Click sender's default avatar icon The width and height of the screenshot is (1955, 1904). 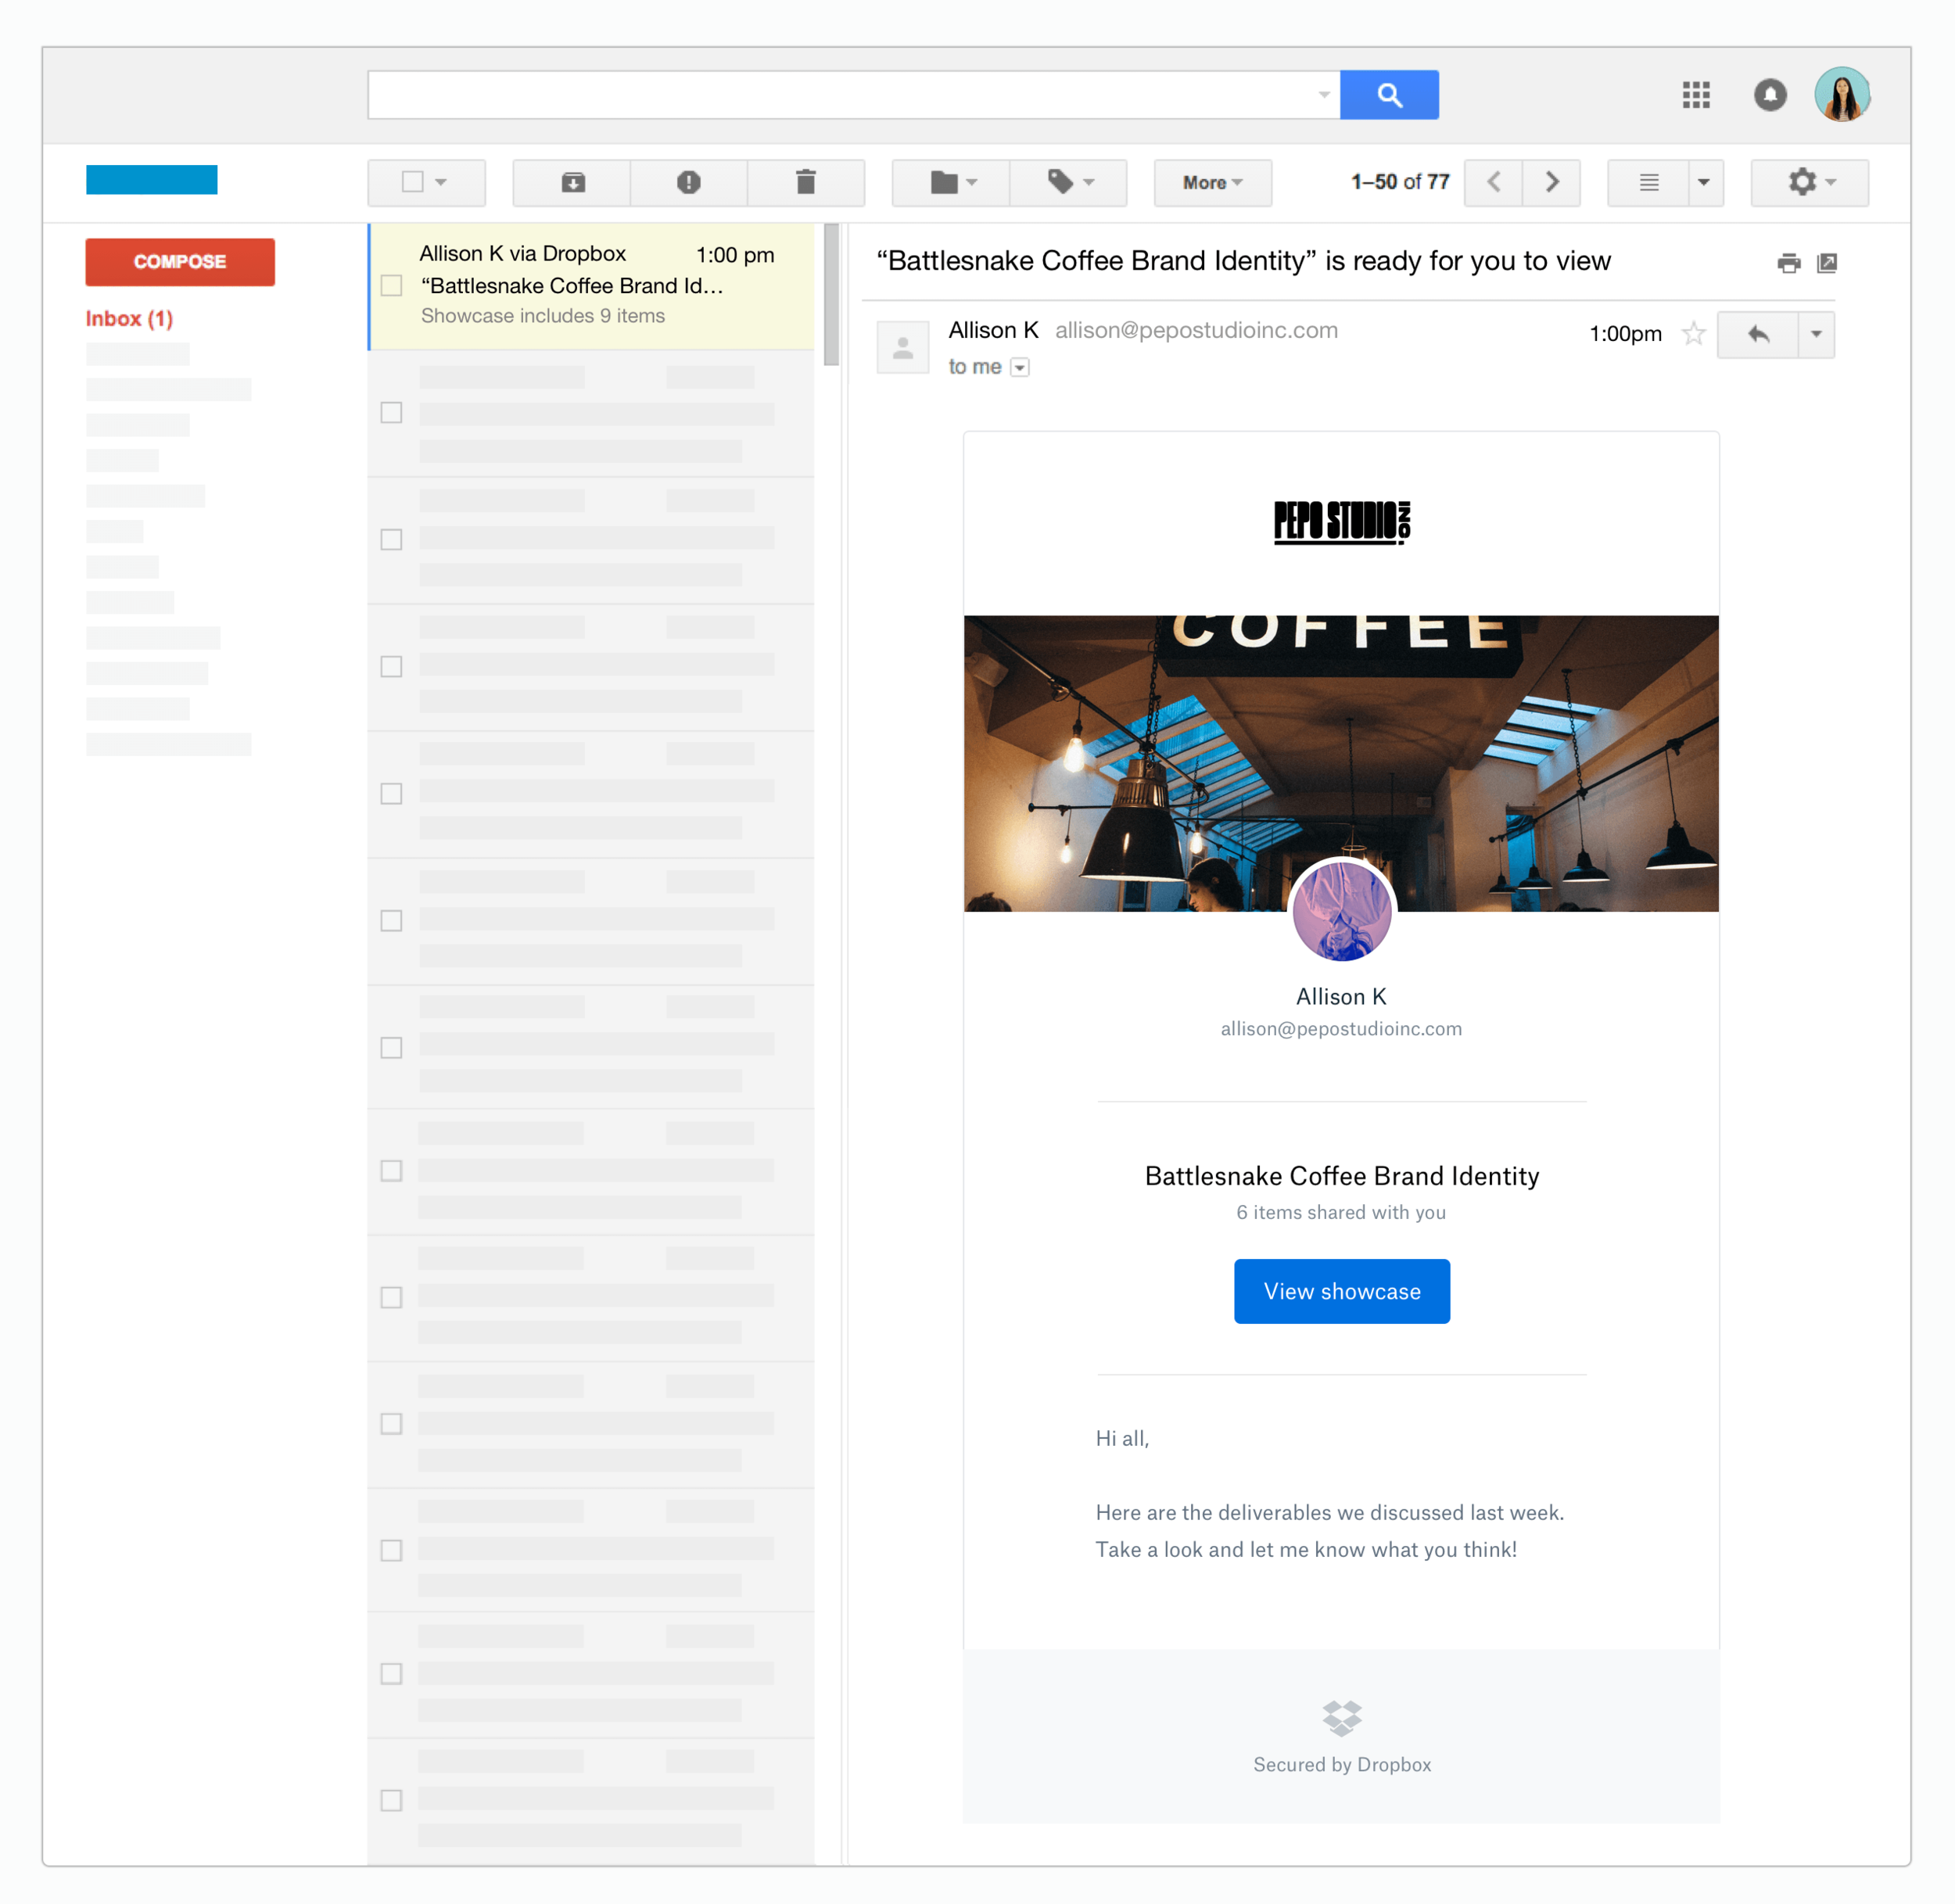pos(902,347)
